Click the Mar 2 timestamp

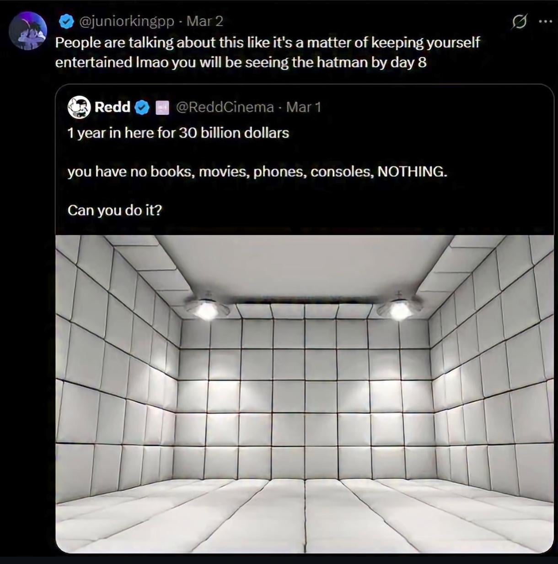coord(204,21)
